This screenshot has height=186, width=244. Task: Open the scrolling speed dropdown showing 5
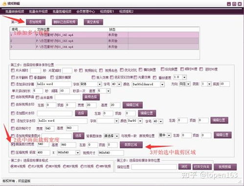(109, 91)
